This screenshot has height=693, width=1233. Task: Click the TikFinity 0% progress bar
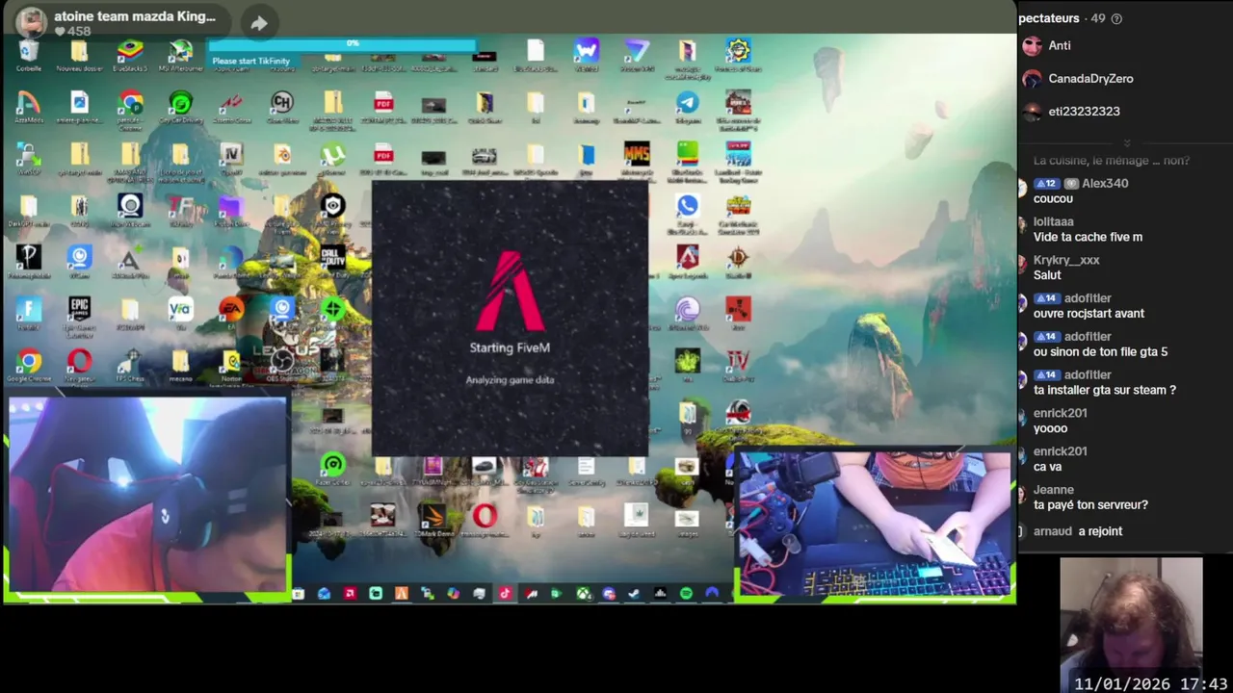coord(343,44)
